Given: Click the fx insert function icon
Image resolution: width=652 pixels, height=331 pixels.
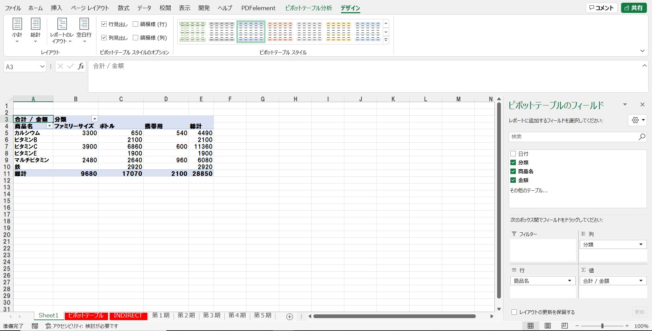Looking at the screenshot, I should coord(81,66).
